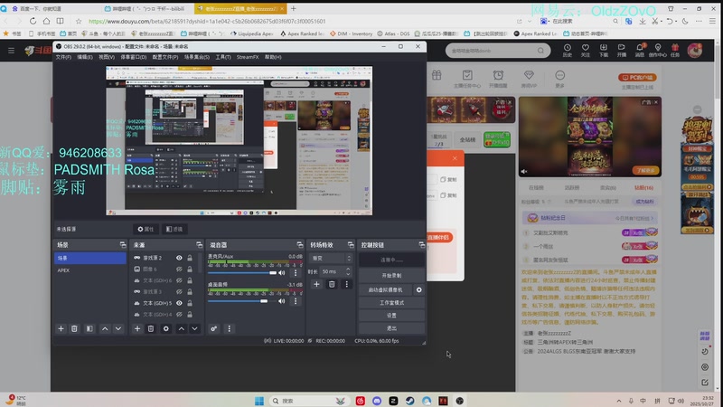
Task: Select the transition type dropdown
Action: (332, 258)
